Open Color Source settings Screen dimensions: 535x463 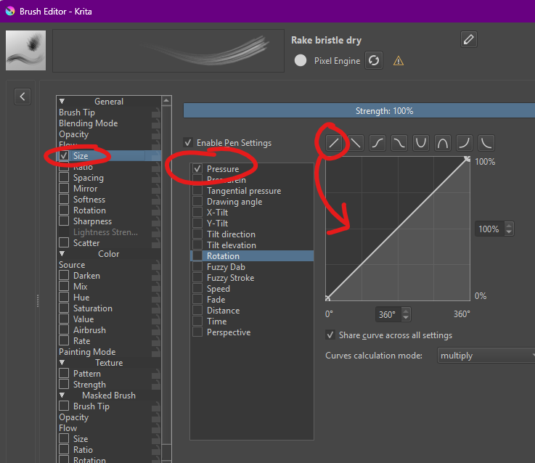(x=108, y=265)
